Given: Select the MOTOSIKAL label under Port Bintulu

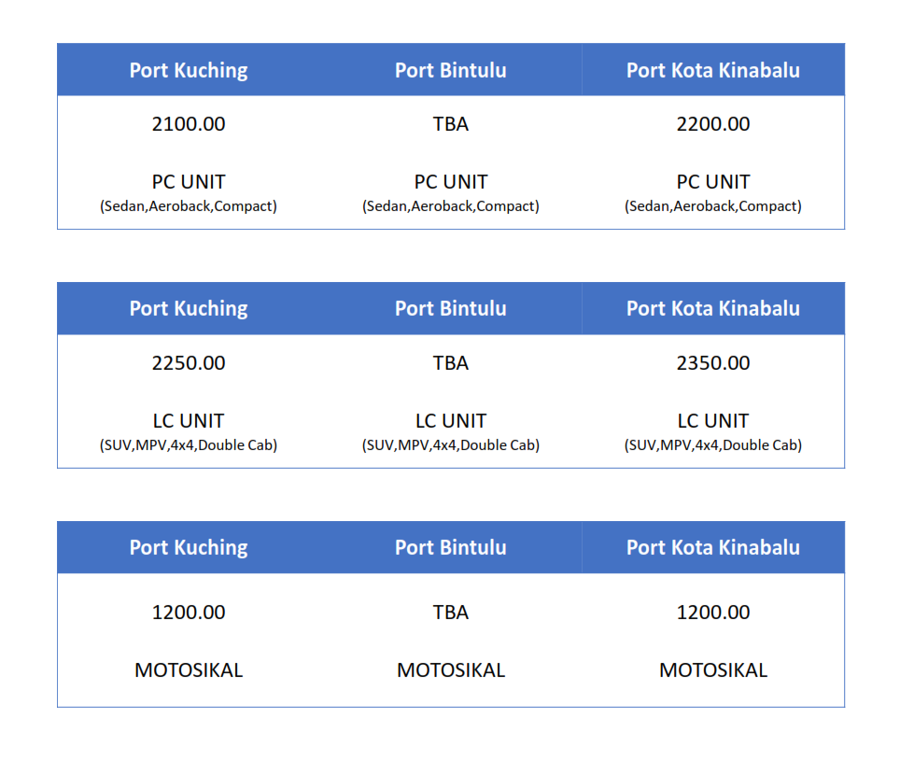Looking at the screenshot, I should (451, 670).
